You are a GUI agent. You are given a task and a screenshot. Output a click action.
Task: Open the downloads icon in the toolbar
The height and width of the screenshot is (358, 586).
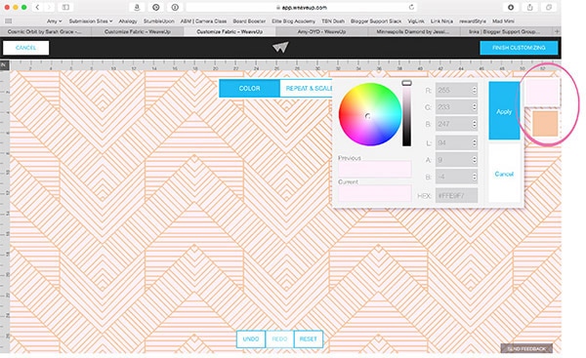pos(511,7)
